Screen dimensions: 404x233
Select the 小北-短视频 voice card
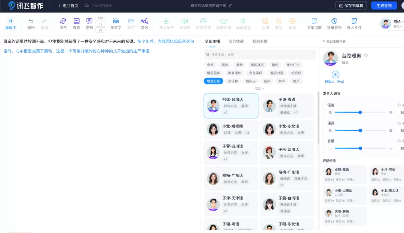(231, 129)
